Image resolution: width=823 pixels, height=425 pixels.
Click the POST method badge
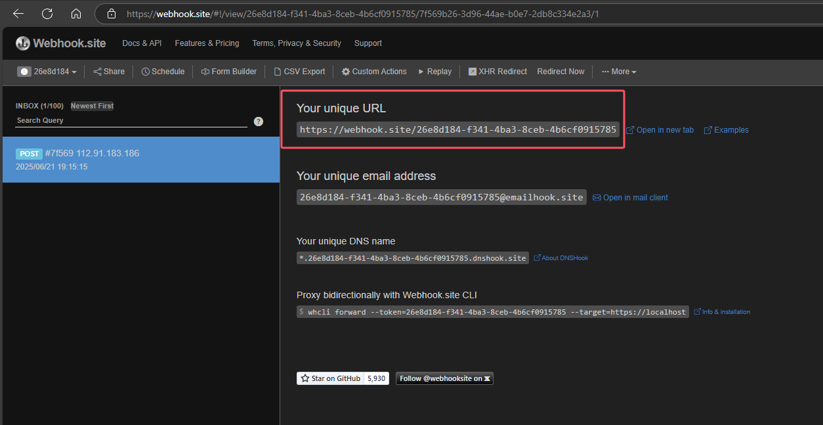pyautogui.click(x=30, y=154)
